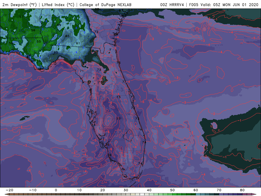
Task: Click the '71' dewpoint value on the map
Action: [82, 71]
